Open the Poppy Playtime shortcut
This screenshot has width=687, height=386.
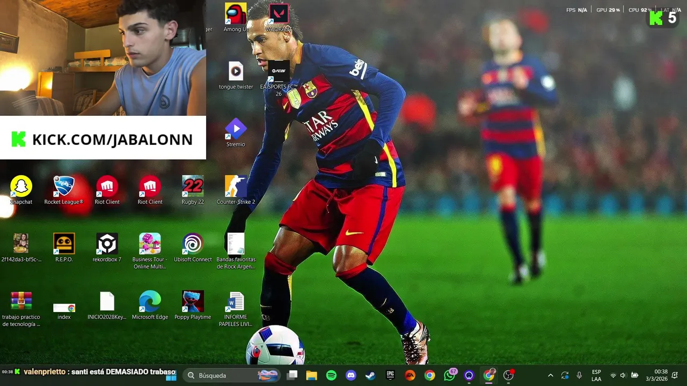pos(193,306)
